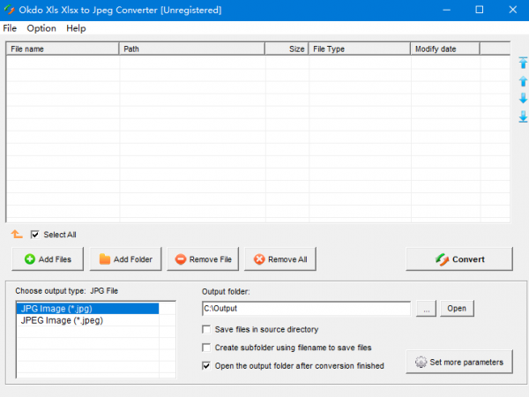Open the File menu
Screen dimensions: 529x397
(x=10, y=28)
